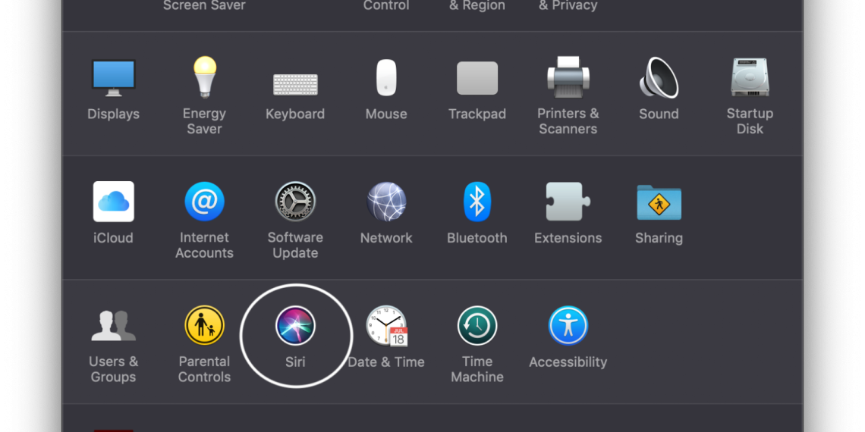Click the Energy Saver light bulb icon
865x432 pixels.
point(204,77)
